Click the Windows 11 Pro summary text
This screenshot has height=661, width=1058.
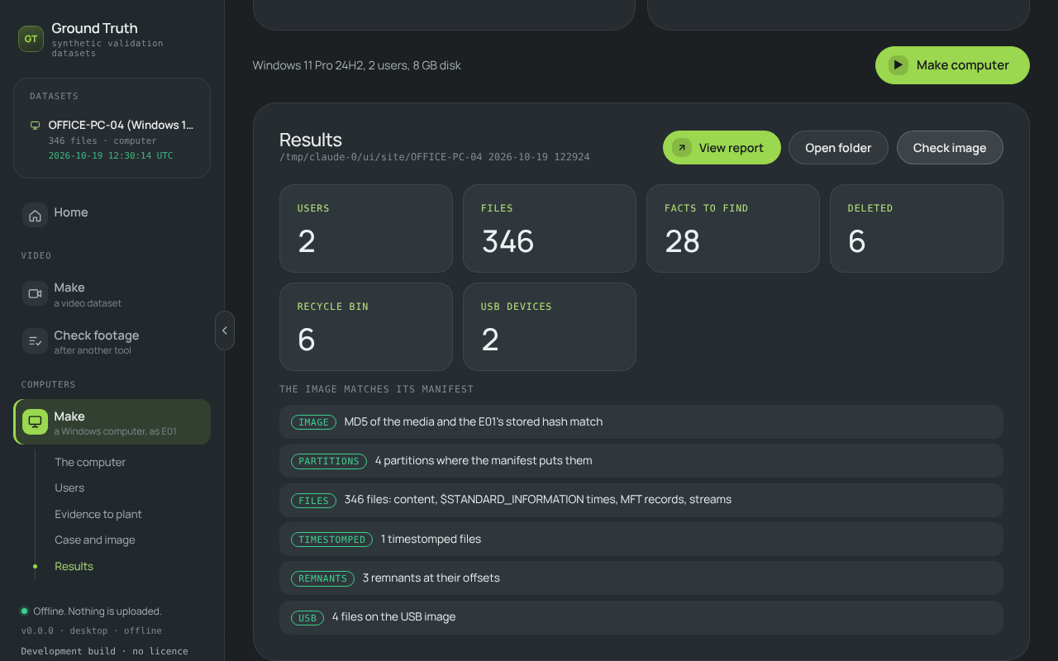pos(357,65)
